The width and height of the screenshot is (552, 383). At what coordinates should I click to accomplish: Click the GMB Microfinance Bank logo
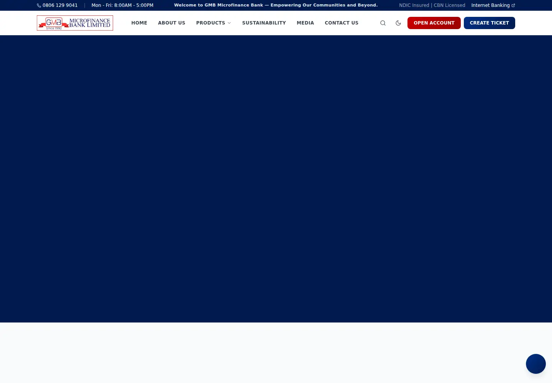point(75,23)
